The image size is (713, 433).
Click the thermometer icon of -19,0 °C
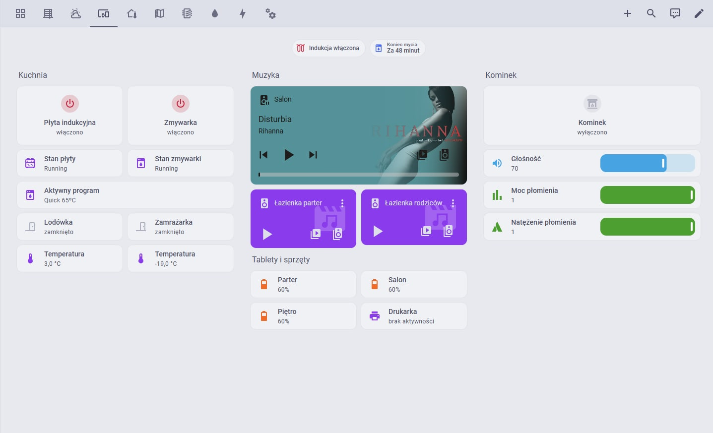pos(141,258)
